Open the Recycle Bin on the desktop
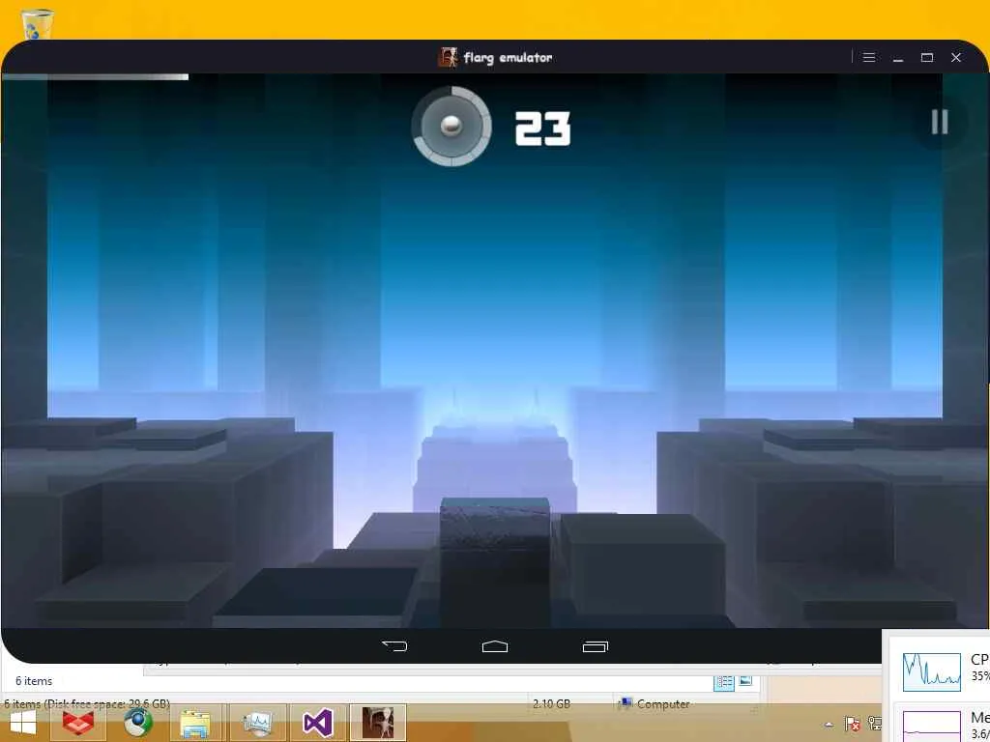 pos(38,24)
